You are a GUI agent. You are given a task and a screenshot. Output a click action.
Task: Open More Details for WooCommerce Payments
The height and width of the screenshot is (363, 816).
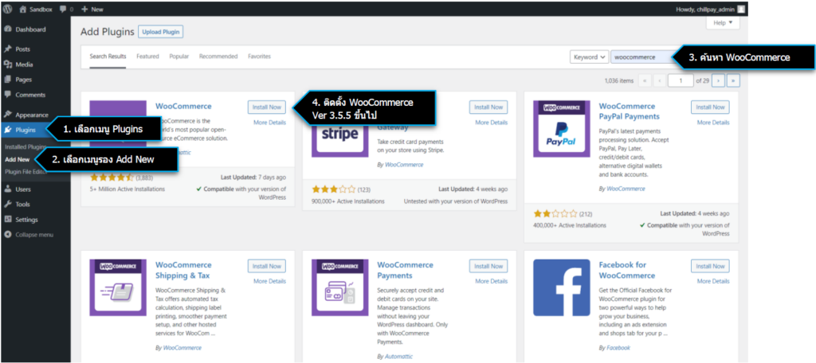pyautogui.click(x=491, y=281)
